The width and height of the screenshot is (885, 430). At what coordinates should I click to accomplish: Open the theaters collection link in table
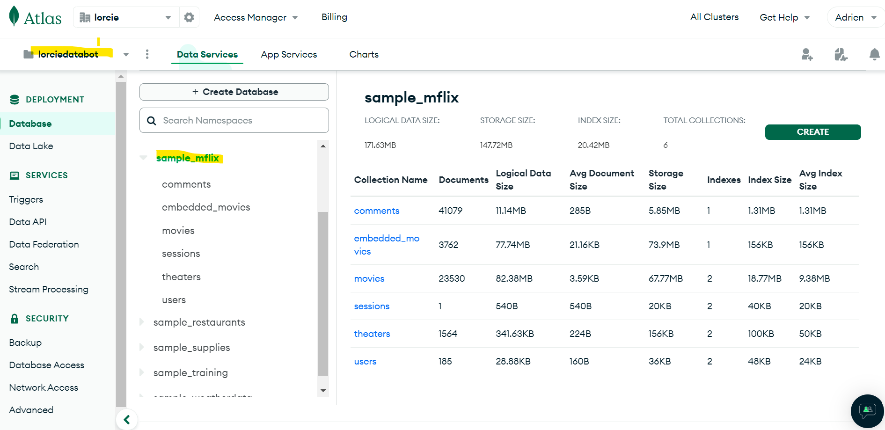[372, 334]
